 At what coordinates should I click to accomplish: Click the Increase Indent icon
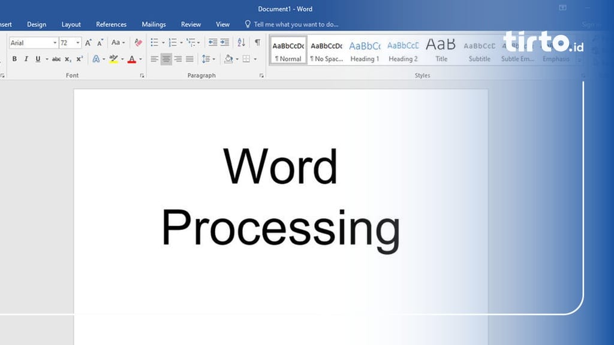tap(225, 43)
